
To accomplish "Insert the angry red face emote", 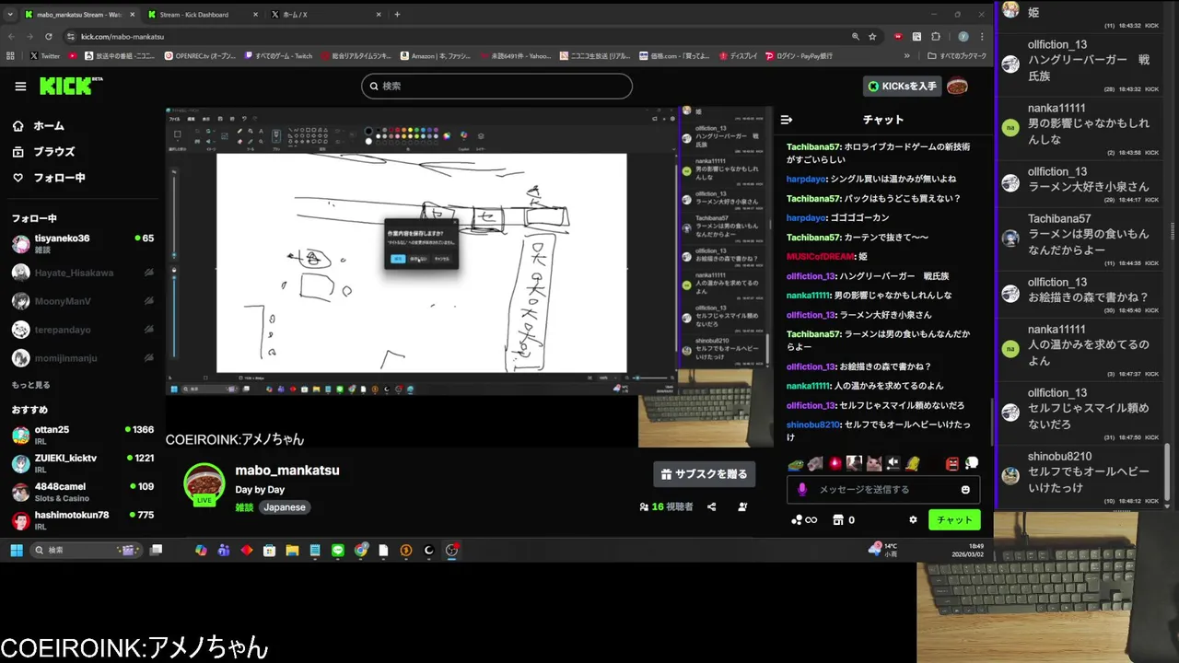I will tap(952, 463).
